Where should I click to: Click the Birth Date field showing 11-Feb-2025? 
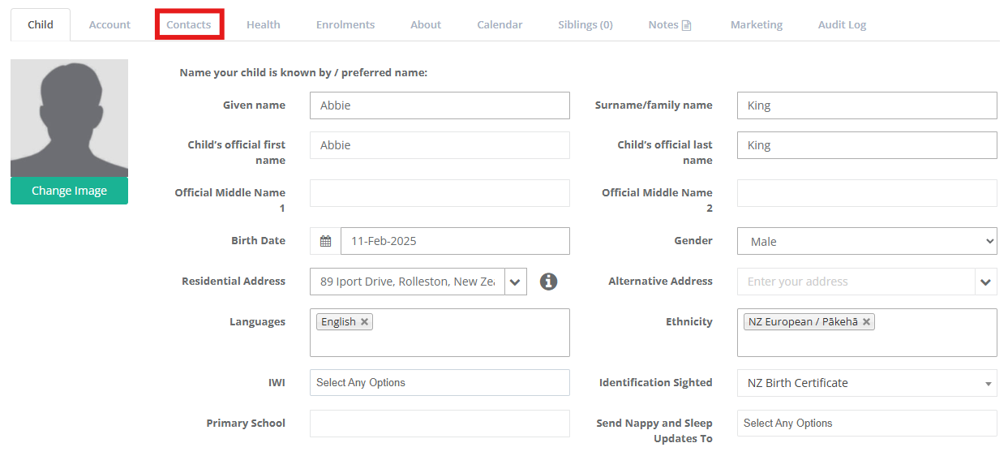click(455, 241)
